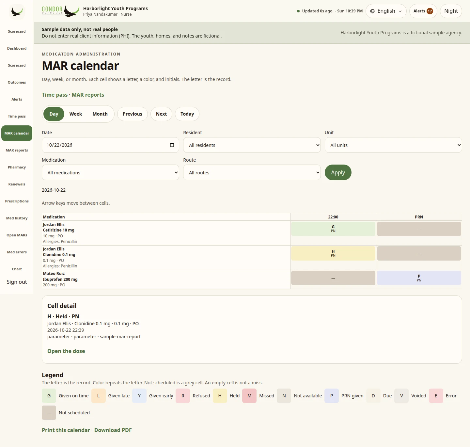470x447 pixels.
Task: Toggle Night mode
Action: point(451,11)
